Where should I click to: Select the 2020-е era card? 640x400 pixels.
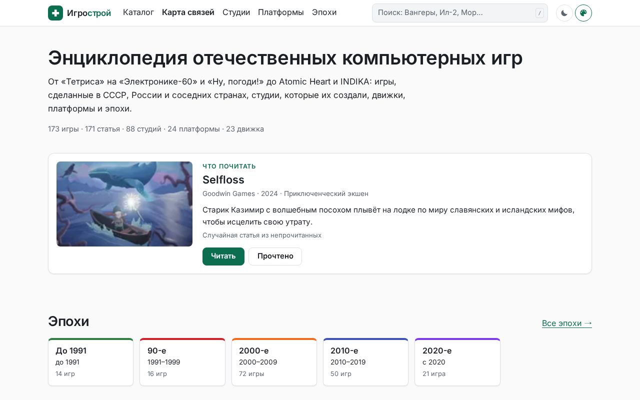457,362
